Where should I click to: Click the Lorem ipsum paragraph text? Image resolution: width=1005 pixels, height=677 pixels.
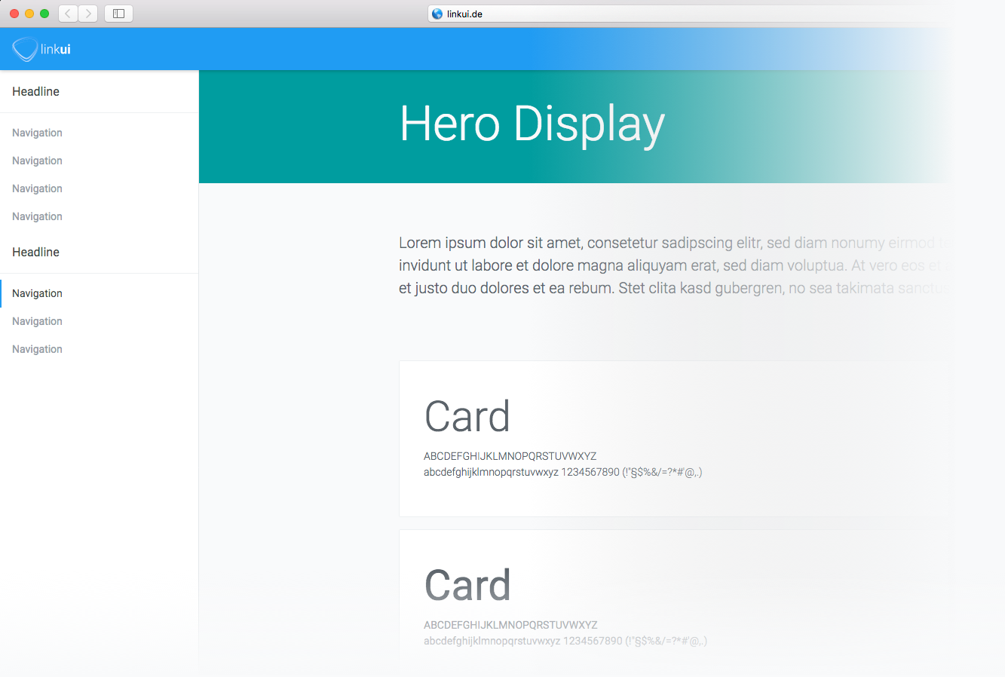click(675, 265)
